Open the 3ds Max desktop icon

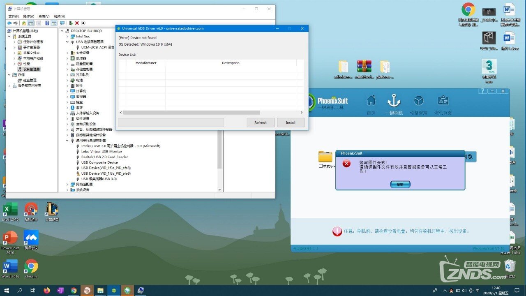[x=489, y=71]
